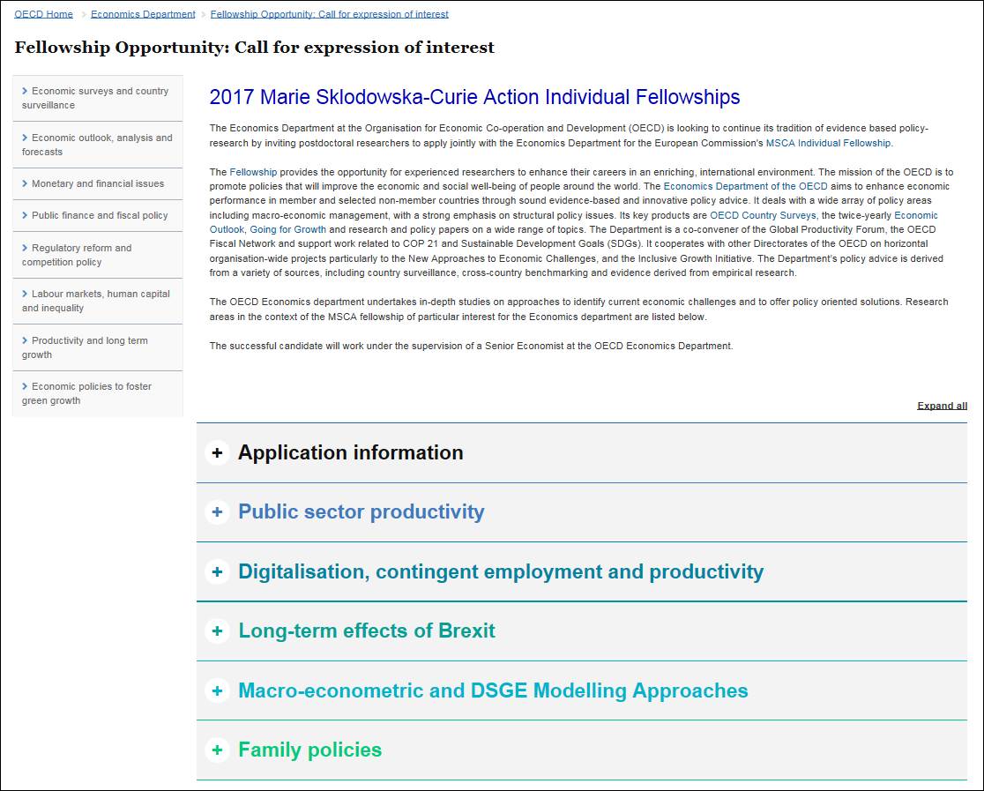Click chevron icon beside Public finance item

(25, 215)
